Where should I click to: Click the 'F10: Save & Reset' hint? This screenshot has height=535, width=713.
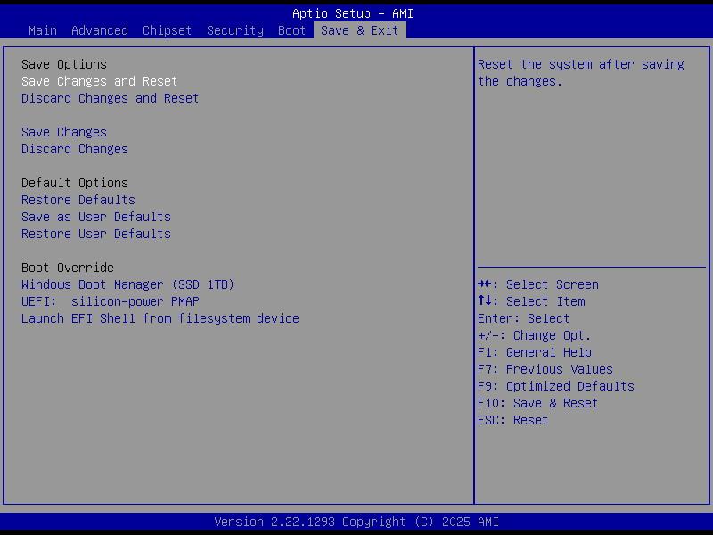pos(538,403)
